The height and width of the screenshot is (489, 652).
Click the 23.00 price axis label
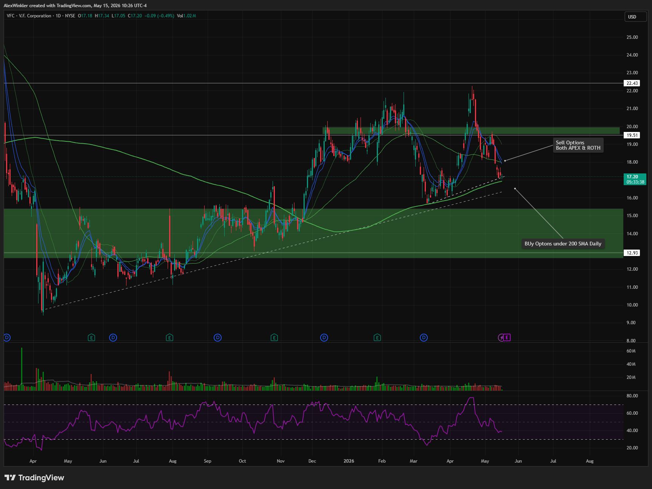(x=632, y=73)
